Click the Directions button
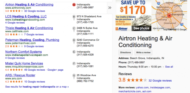The width and height of the screenshot is (190, 93). (125, 52)
